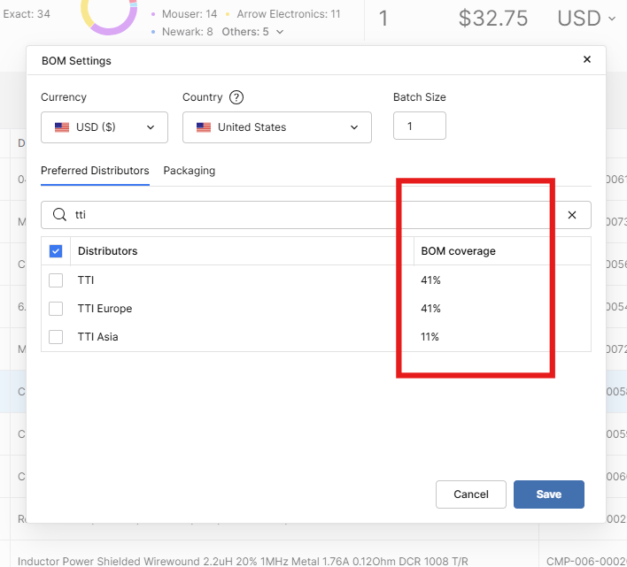
Task: Enable the TTI Asia checkbox
Action: (56, 337)
